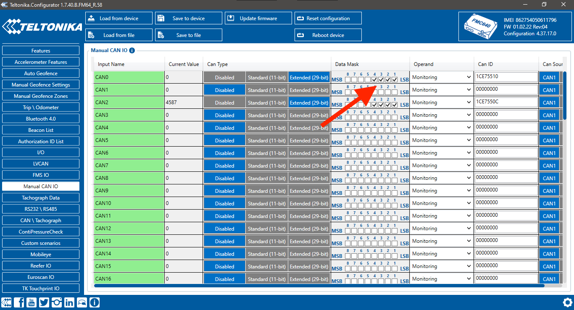
Task: Open the LinkedIn icon in footer
Action: click(69, 302)
